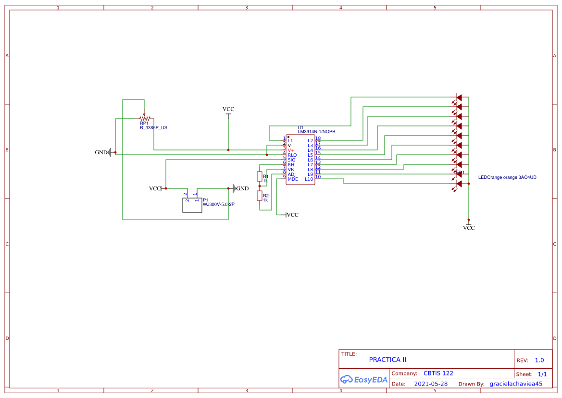Click the company name CBTIS 122
The image size is (562, 398).
tap(438, 373)
